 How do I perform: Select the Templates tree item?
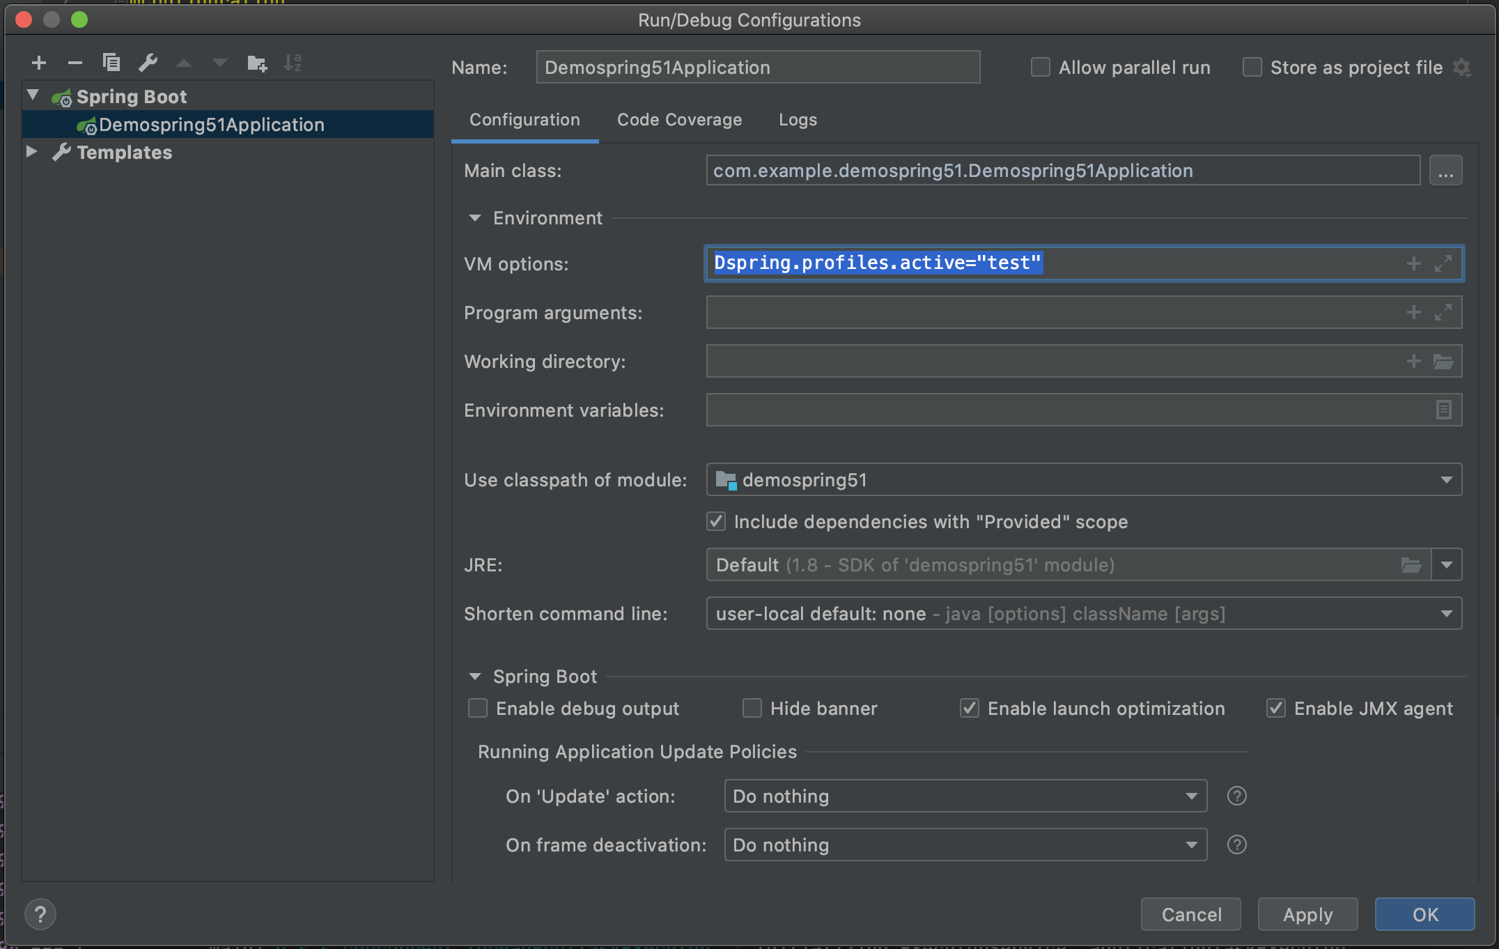[124, 153]
